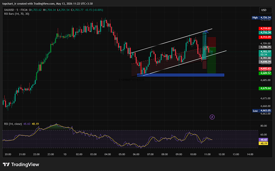Screen dimensions: 275x171
Task: Click the blue arrow at channel top
Action: (206, 32)
